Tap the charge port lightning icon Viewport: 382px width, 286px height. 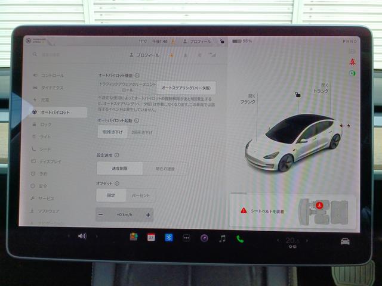coord(349,126)
